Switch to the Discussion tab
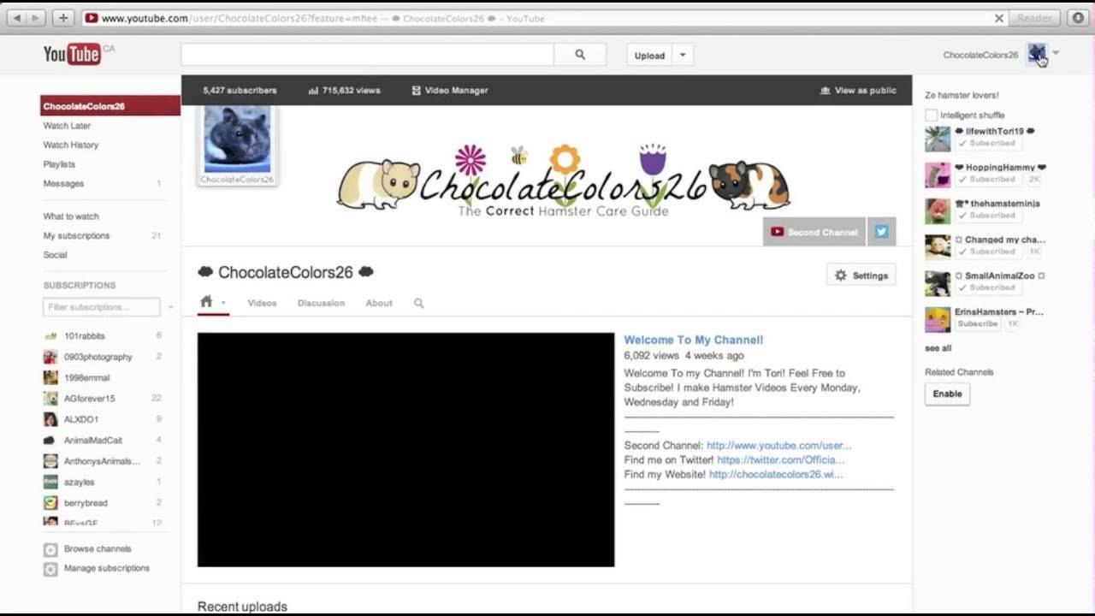 [321, 303]
